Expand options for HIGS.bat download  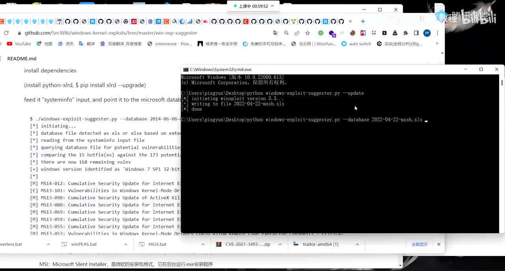pos(203,244)
